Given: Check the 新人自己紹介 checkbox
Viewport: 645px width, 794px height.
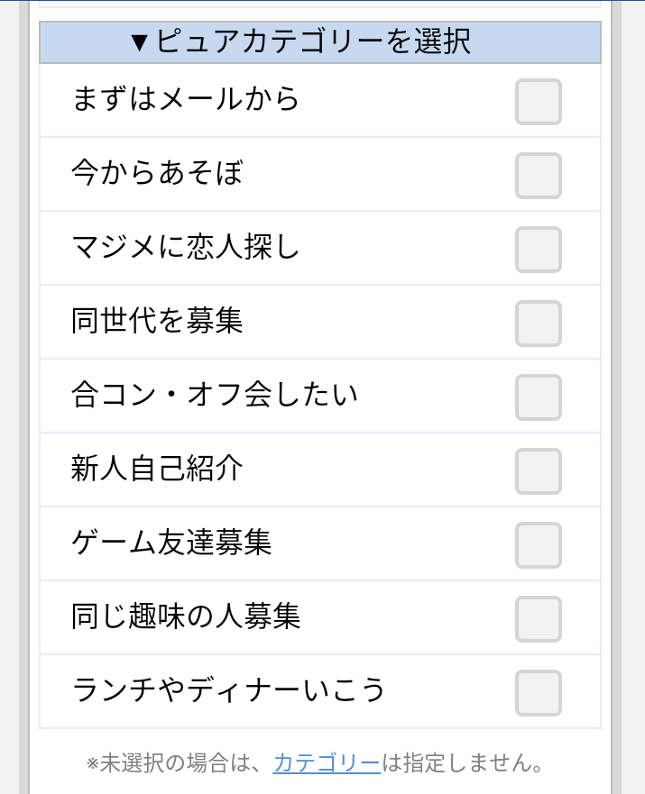Looking at the screenshot, I should tap(539, 471).
